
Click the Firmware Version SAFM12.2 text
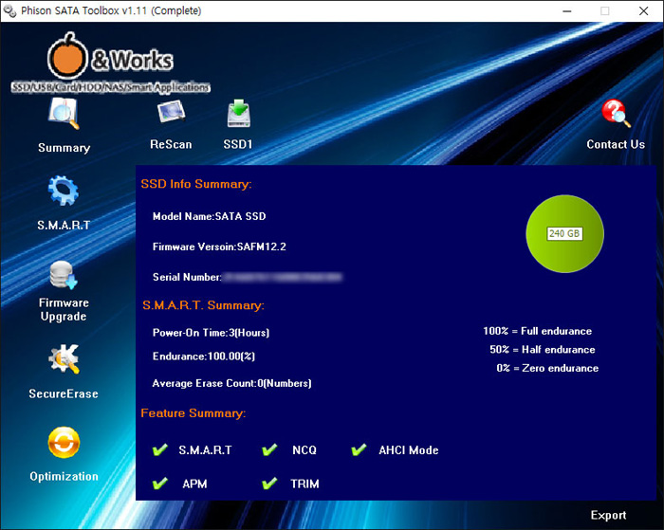point(219,247)
